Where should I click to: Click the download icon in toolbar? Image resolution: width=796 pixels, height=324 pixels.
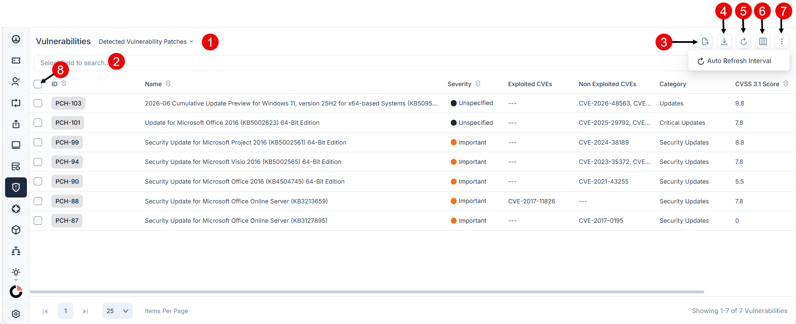pos(724,42)
